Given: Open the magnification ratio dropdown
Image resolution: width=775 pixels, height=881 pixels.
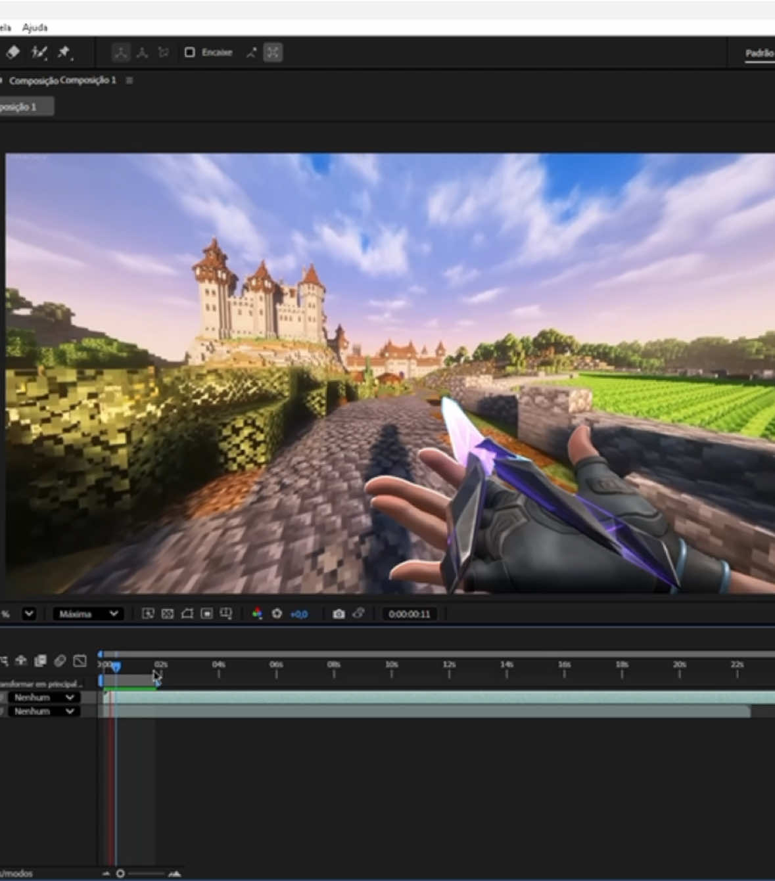Looking at the screenshot, I should coord(29,614).
